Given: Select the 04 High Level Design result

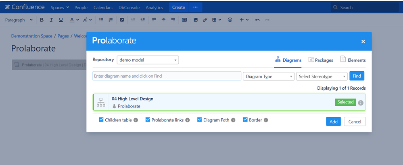Looking at the screenshot, I should pos(229,102).
